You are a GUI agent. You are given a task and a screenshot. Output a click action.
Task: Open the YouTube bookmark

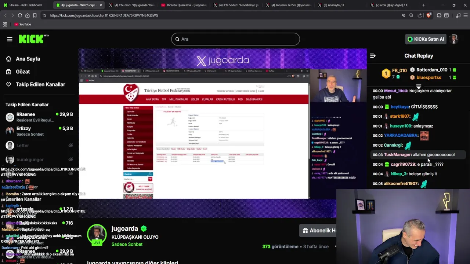pos(22,24)
